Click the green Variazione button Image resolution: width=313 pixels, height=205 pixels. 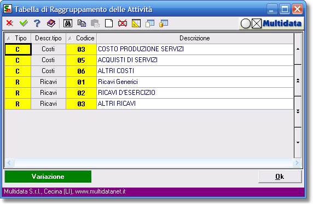click(x=48, y=177)
